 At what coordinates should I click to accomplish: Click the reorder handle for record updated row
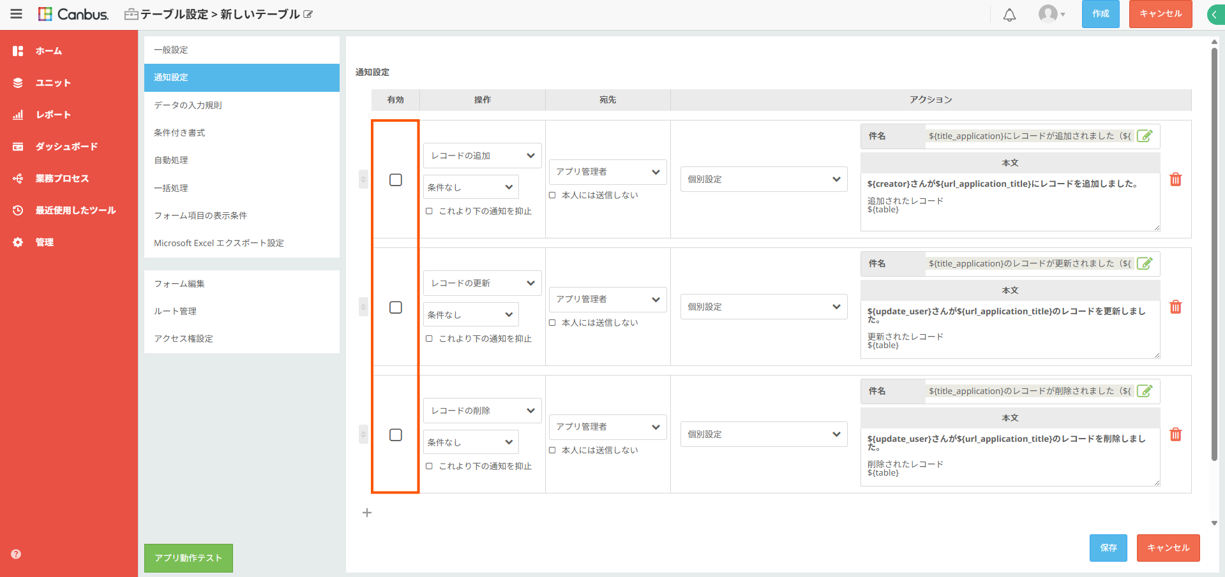363,307
